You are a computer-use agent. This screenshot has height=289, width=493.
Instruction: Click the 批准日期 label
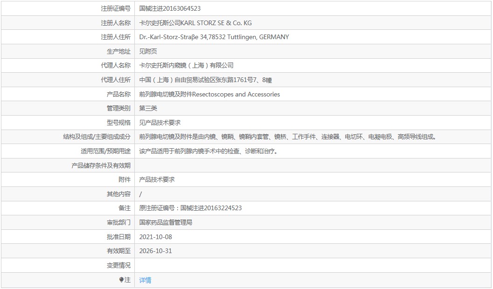click(x=118, y=237)
